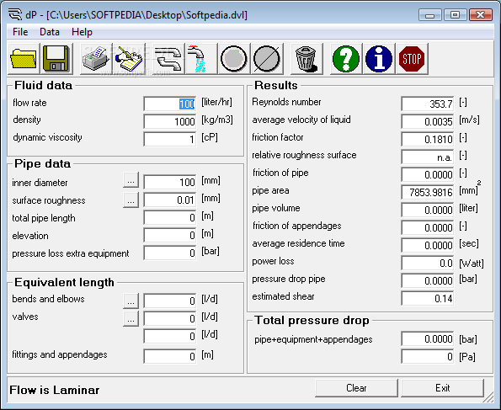501x410 pixels.
Task: Click pressure loss extra equipment field
Action: [170, 253]
